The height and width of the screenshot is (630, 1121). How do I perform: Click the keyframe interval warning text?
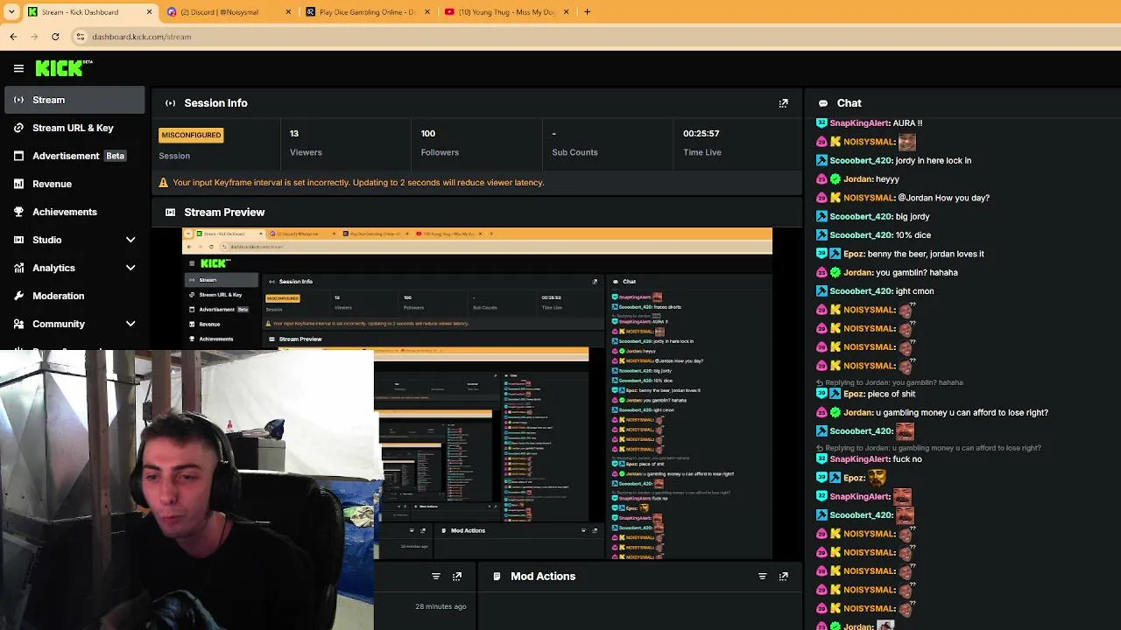[x=358, y=183]
